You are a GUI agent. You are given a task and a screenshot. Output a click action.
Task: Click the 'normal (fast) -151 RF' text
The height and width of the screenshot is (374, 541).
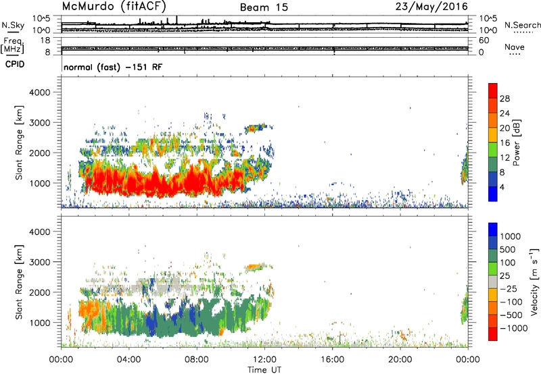pos(113,67)
